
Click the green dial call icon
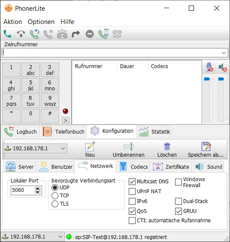coord(7,34)
